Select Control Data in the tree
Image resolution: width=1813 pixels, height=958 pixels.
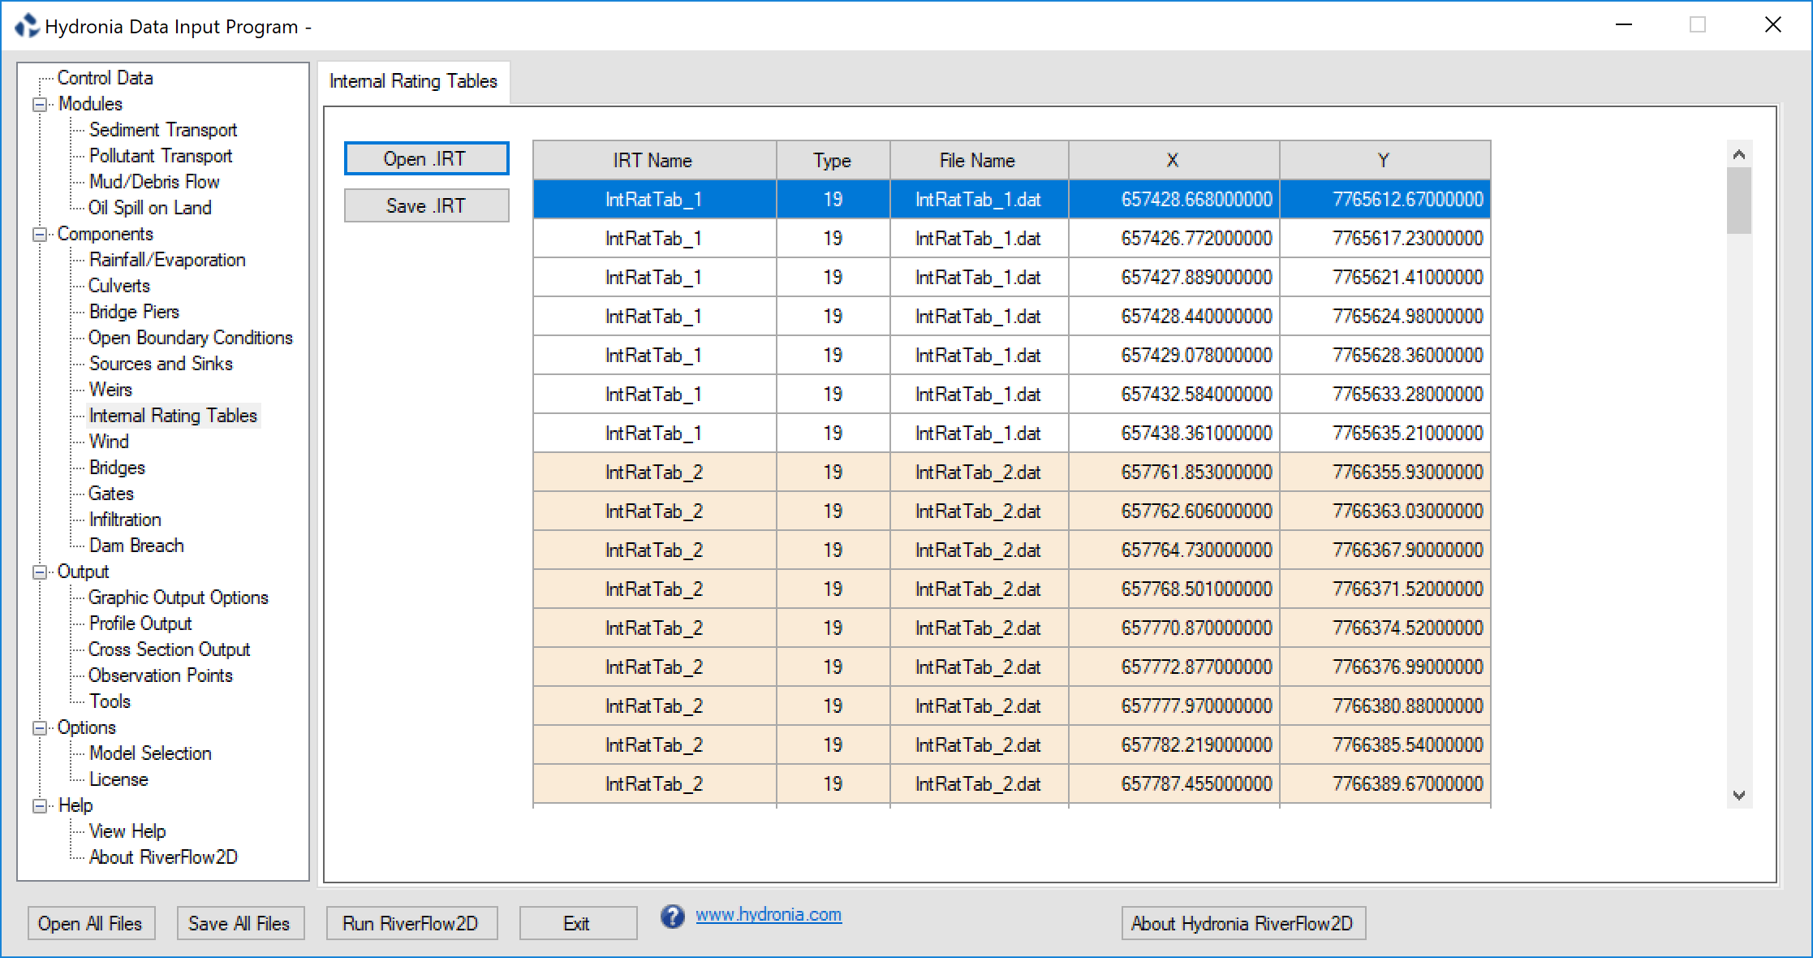click(x=105, y=78)
